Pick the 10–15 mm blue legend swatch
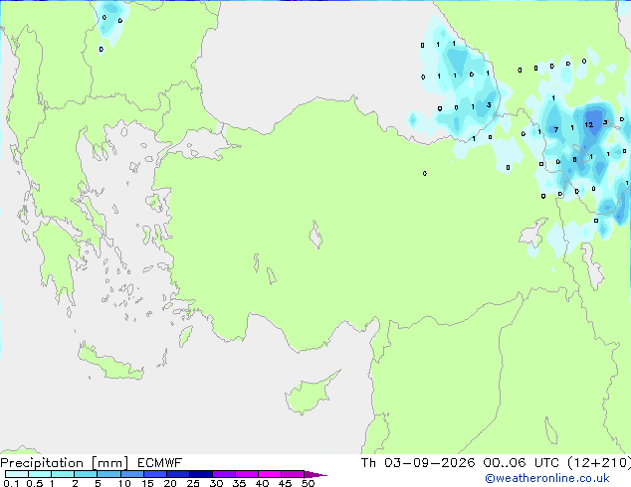The width and height of the screenshot is (631, 487). coord(132,474)
